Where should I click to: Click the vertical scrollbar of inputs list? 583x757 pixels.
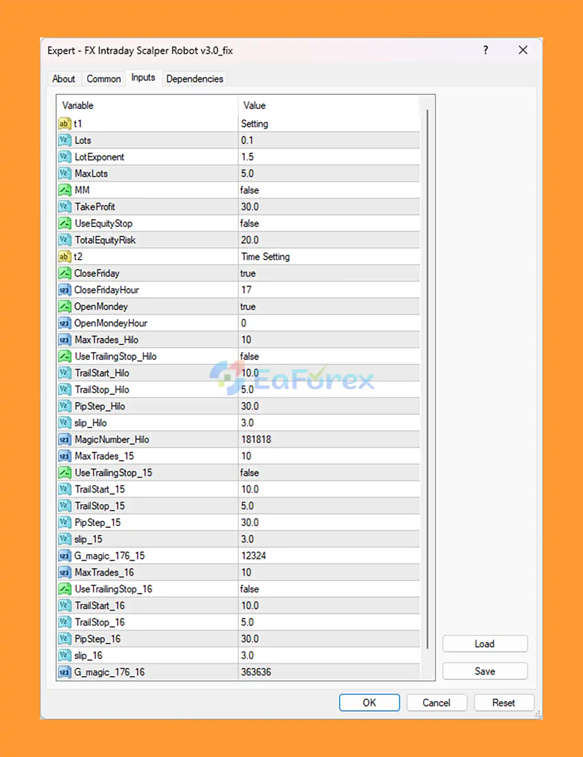(x=427, y=378)
